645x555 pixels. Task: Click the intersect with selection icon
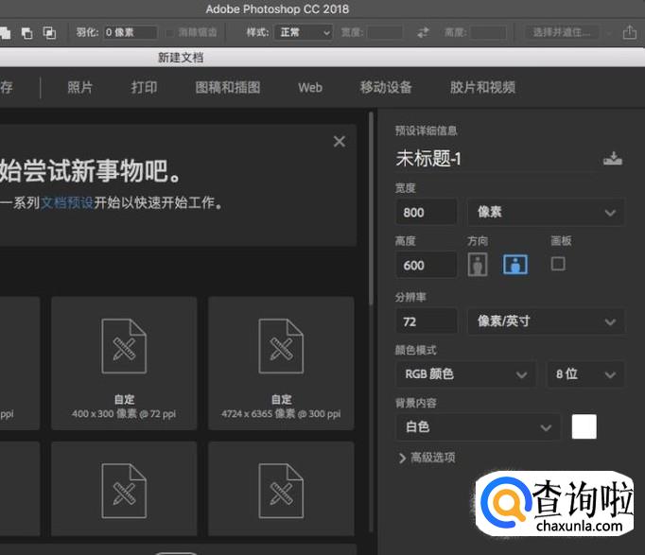pyautogui.click(x=49, y=33)
